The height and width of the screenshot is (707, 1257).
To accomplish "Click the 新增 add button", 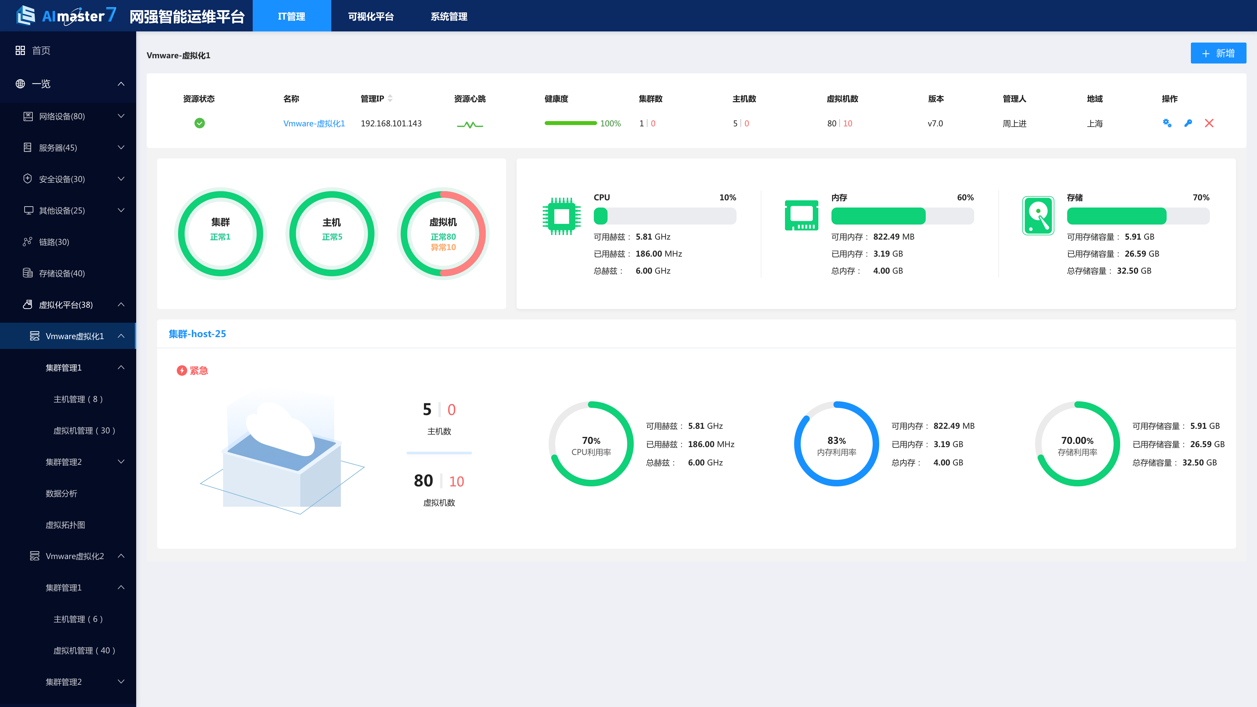I will point(1218,53).
